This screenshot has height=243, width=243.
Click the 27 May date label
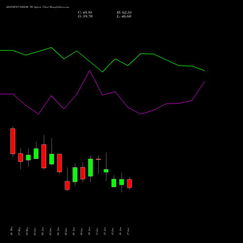[19, 231]
